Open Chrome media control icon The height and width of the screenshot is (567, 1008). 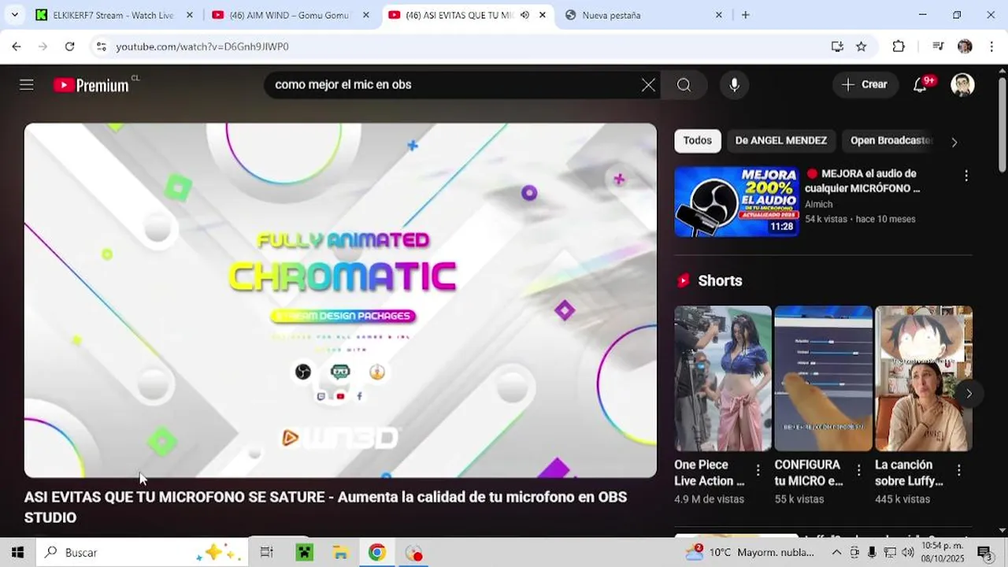938,46
